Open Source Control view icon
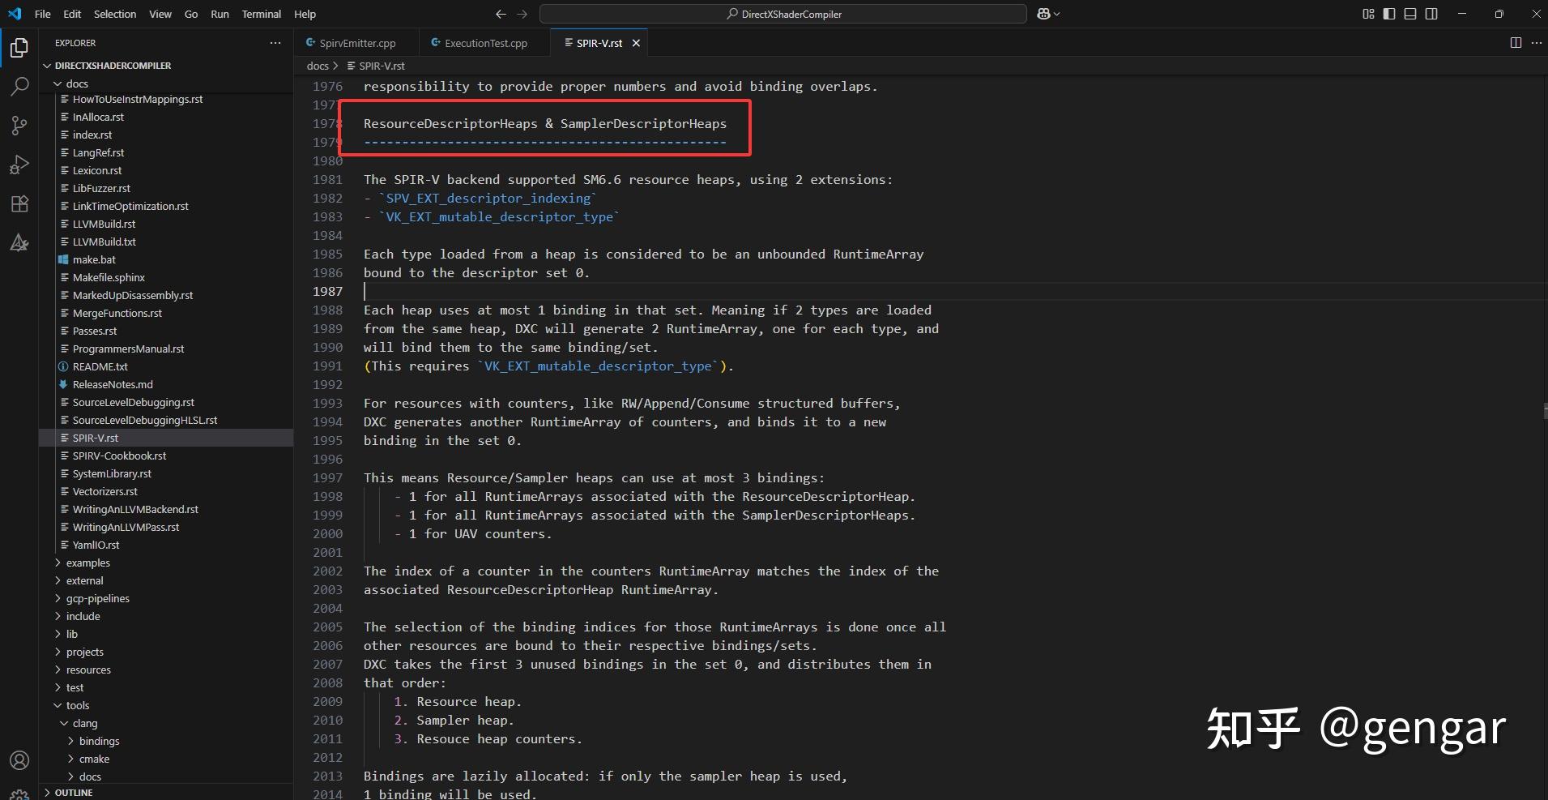The image size is (1548, 800). point(19,126)
